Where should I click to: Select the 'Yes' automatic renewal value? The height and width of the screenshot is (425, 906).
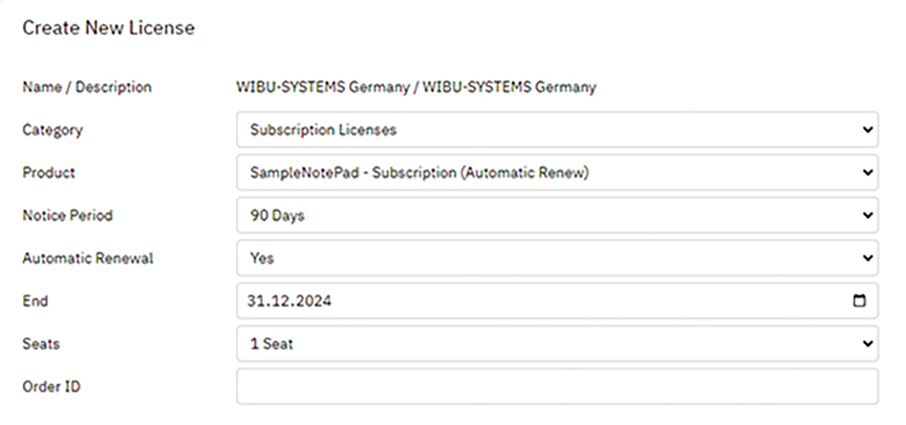(x=262, y=258)
